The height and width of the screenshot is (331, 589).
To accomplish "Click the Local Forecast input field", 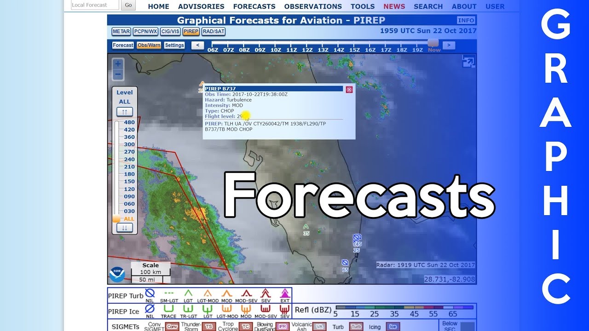I will click(95, 5).
